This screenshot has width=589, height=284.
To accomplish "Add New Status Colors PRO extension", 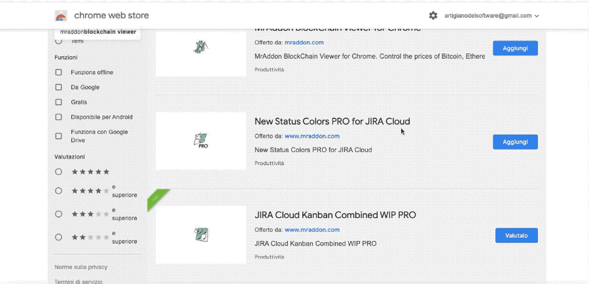I will point(515,142).
